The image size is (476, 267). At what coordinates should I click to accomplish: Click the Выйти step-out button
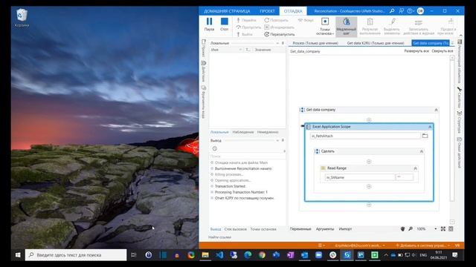[245, 35]
